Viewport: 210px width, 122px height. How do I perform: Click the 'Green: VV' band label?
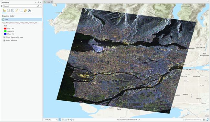[11, 31]
